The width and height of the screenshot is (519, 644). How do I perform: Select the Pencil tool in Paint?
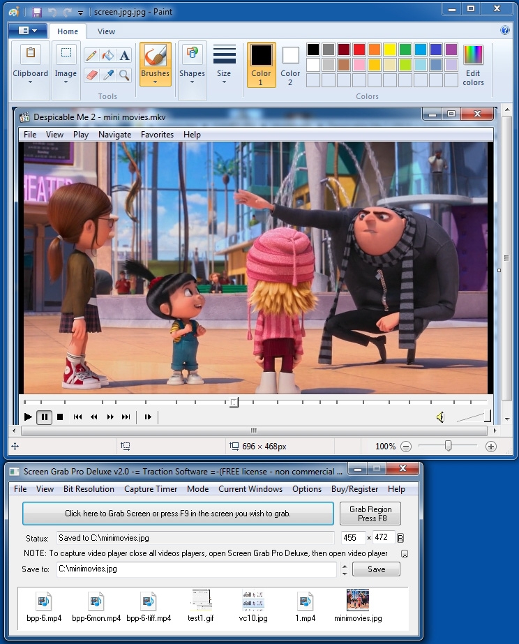coord(92,55)
